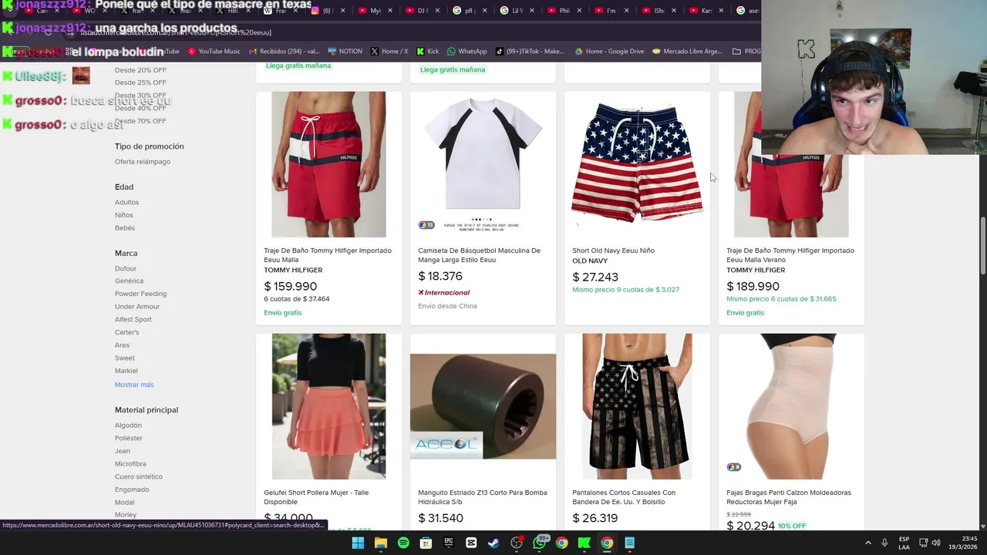
Task: Show hidden system tray icons chevron
Action: tap(867, 543)
